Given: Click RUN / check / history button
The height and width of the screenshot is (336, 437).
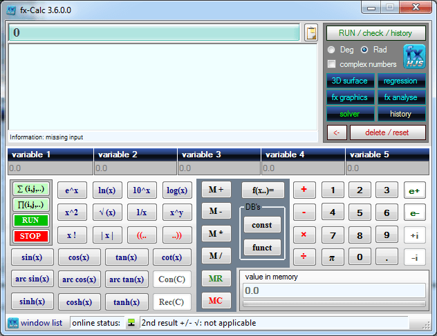Looking at the screenshot, I should coord(375,33).
